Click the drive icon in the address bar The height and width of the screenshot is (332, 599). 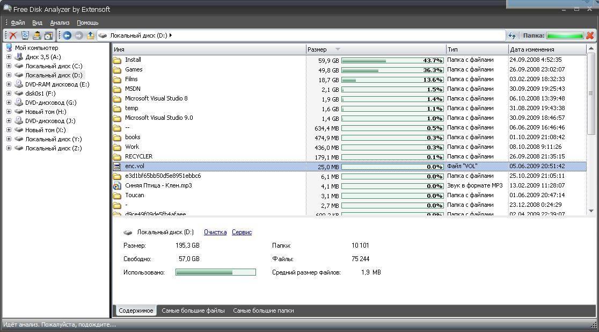click(103, 35)
